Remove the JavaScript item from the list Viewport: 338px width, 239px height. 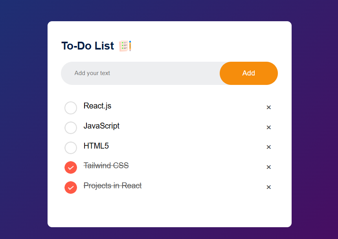click(x=269, y=127)
